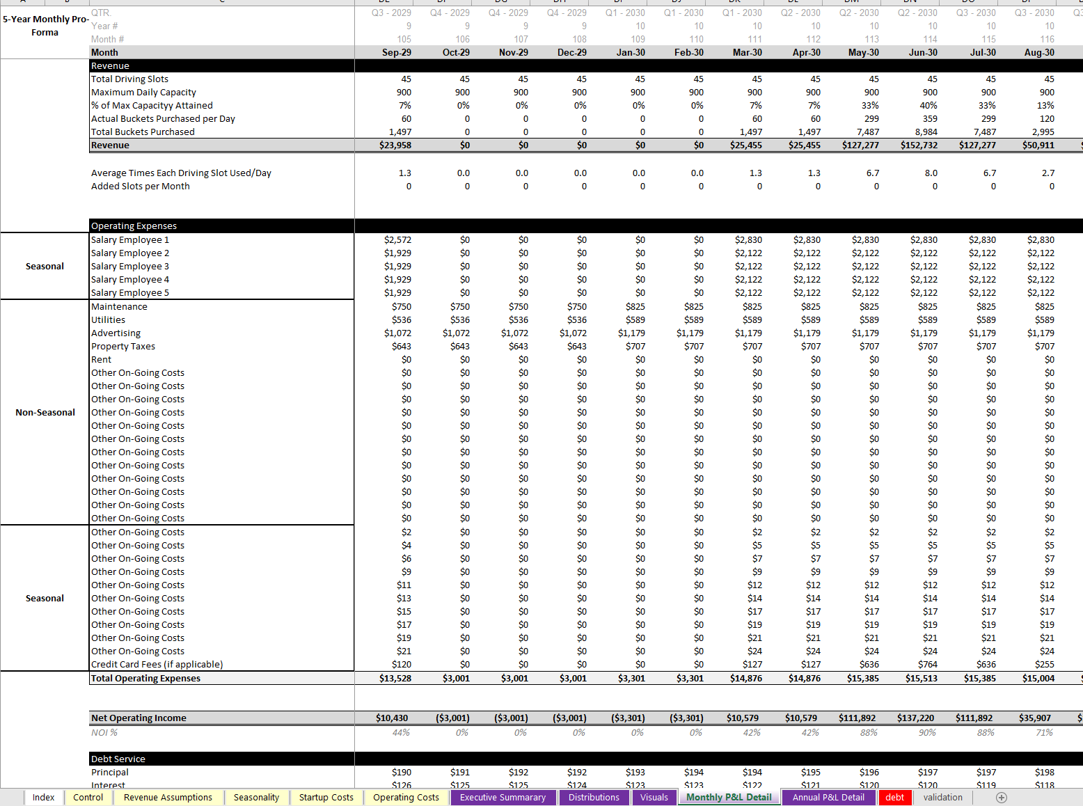This screenshot has width=1083, height=806.
Task: Click the Debt Service header bar
Action: (x=586, y=759)
